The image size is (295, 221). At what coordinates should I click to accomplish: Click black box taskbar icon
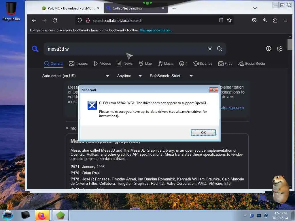(x=25, y=215)
